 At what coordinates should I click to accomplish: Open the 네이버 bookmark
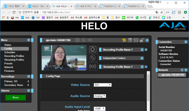tap(128, 18)
